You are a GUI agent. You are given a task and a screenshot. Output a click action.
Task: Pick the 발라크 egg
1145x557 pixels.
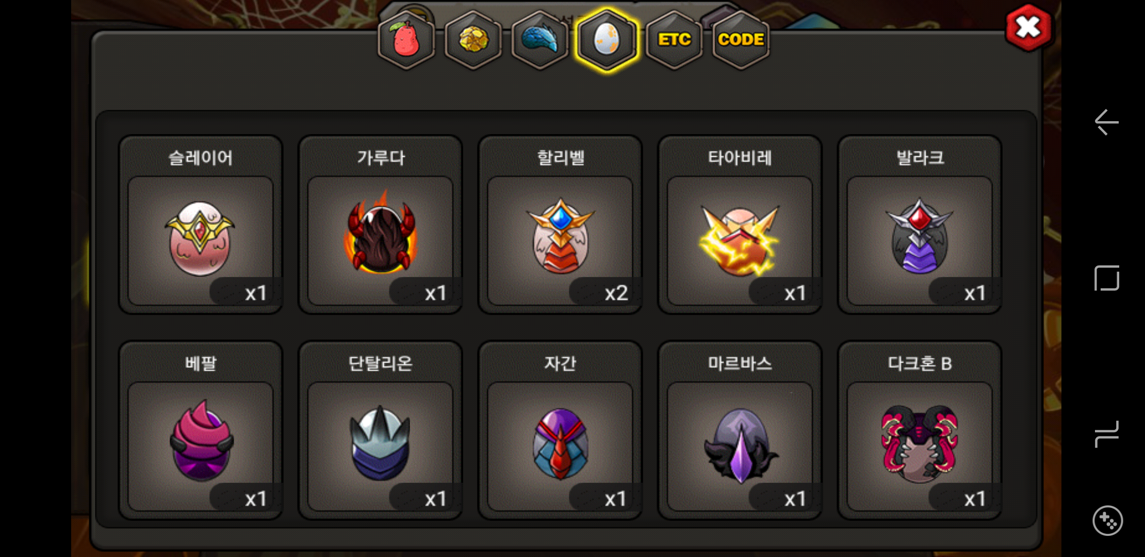click(x=920, y=224)
